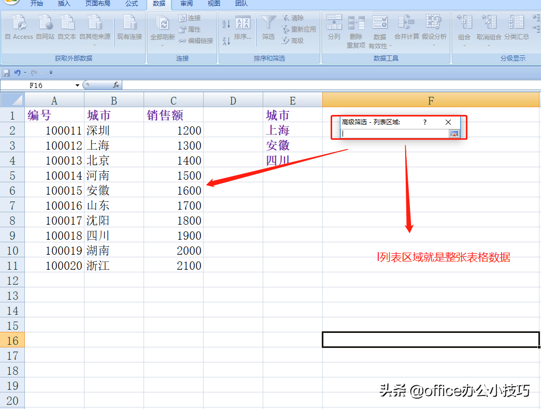Select cell B9 containing 四川
541x409 pixels.
(x=114, y=236)
